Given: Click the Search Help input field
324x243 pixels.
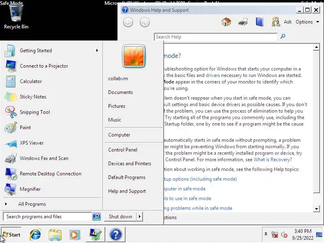Looking at the screenshot, I should pos(216,37).
